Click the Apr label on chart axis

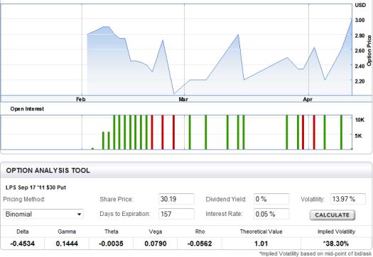pyautogui.click(x=308, y=99)
